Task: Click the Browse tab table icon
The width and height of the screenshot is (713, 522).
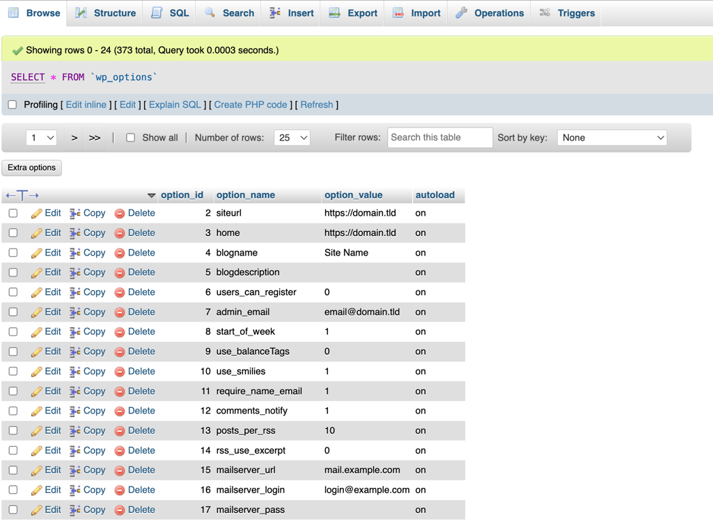Action: click(x=14, y=13)
